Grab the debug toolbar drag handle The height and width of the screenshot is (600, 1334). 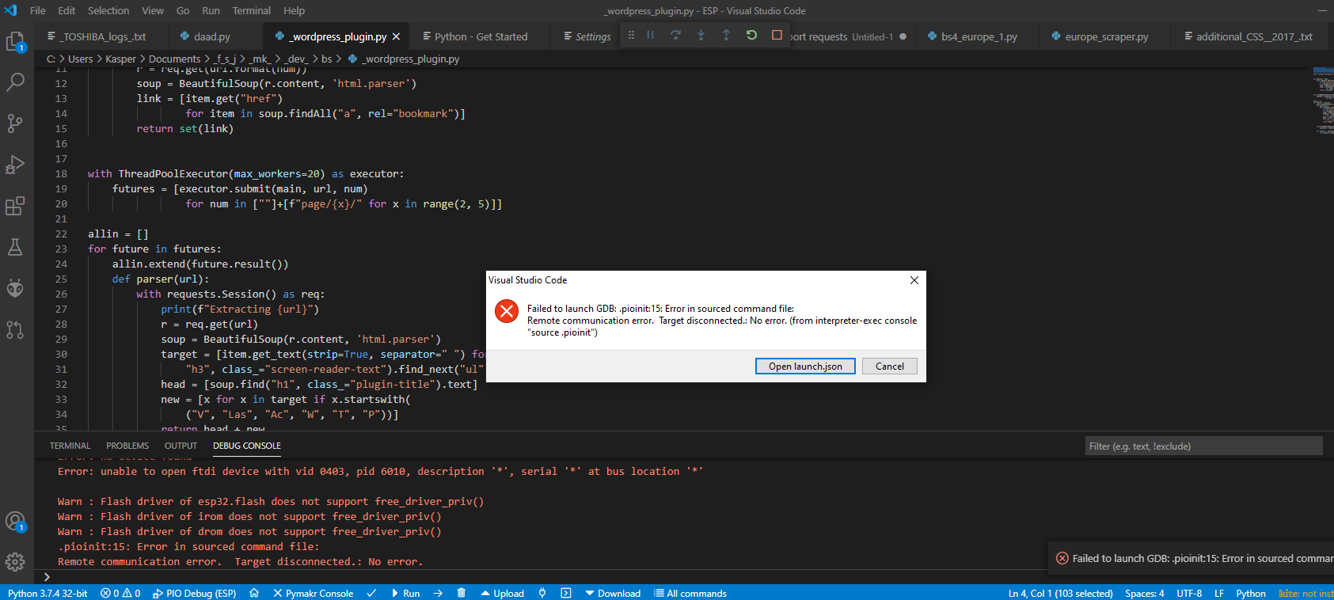(631, 35)
